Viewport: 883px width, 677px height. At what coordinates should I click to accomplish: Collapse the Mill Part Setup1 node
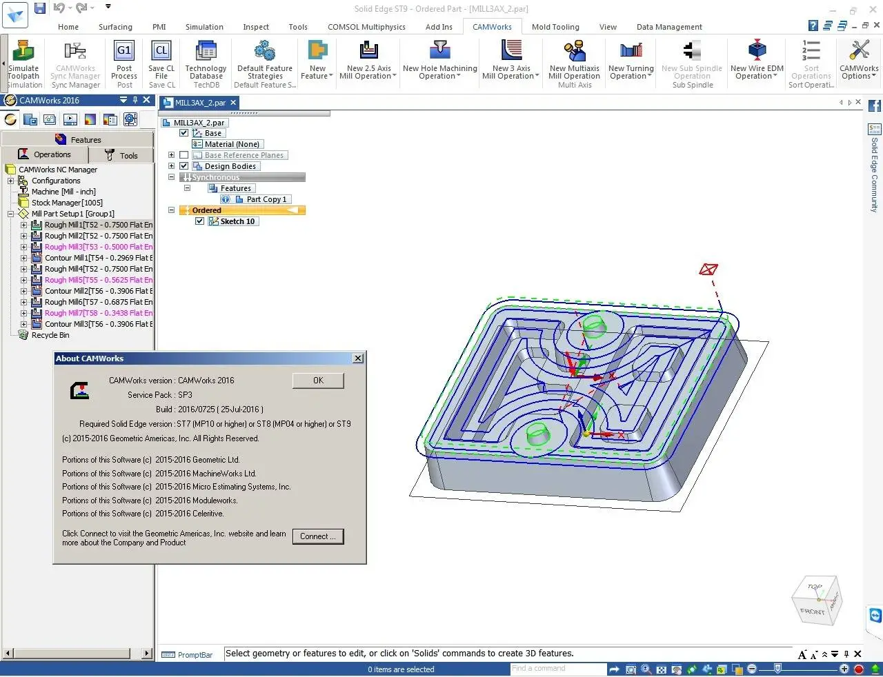pos(11,214)
